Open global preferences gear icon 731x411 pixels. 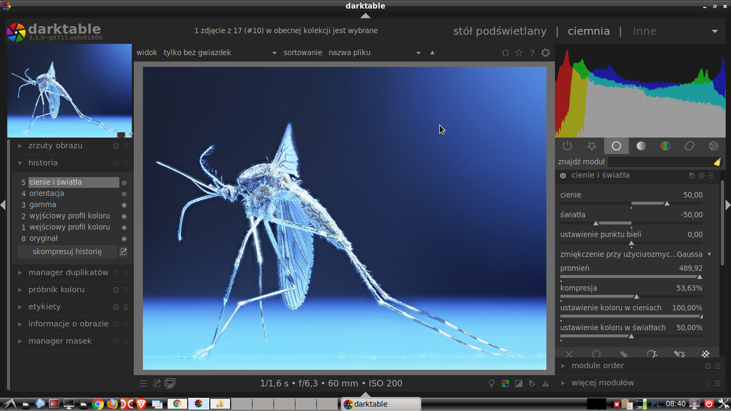coord(545,52)
